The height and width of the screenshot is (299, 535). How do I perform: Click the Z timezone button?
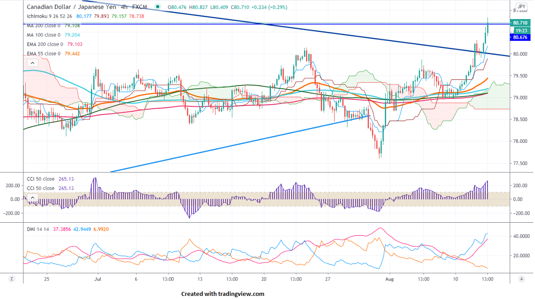11,279
